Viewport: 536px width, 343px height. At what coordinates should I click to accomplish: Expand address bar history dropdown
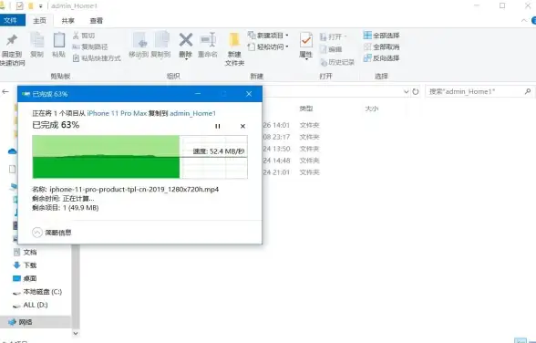coord(407,91)
